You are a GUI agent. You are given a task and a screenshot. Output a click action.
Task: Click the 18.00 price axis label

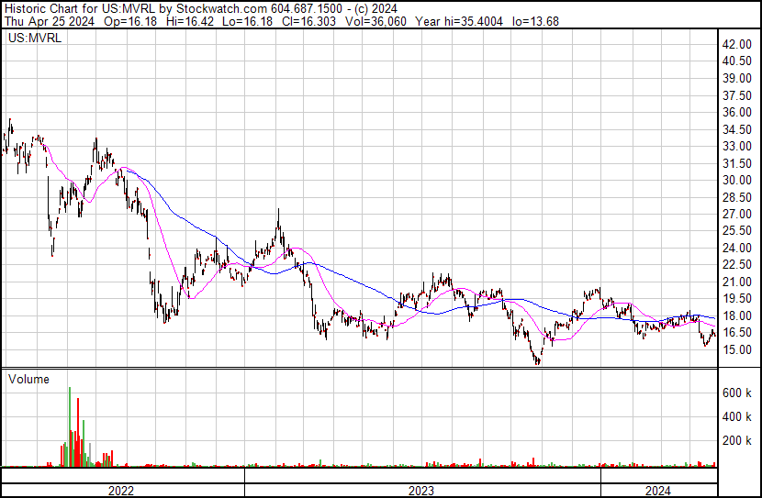[737, 315]
